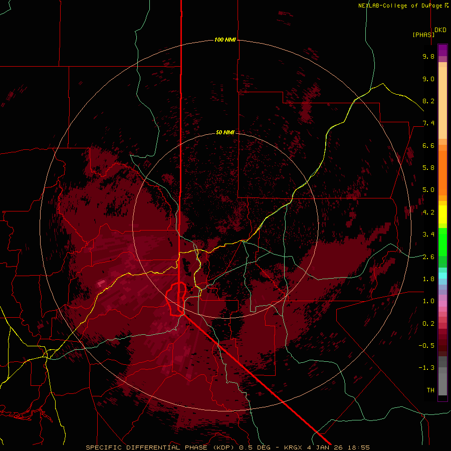Click the 7.4 value on the color scale
Image resolution: width=451 pixels, height=451 pixels.
pyautogui.click(x=428, y=123)
